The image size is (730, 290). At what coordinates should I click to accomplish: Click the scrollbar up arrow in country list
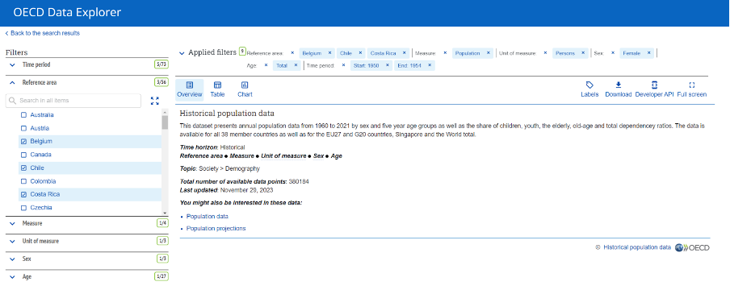pos(165,112)
